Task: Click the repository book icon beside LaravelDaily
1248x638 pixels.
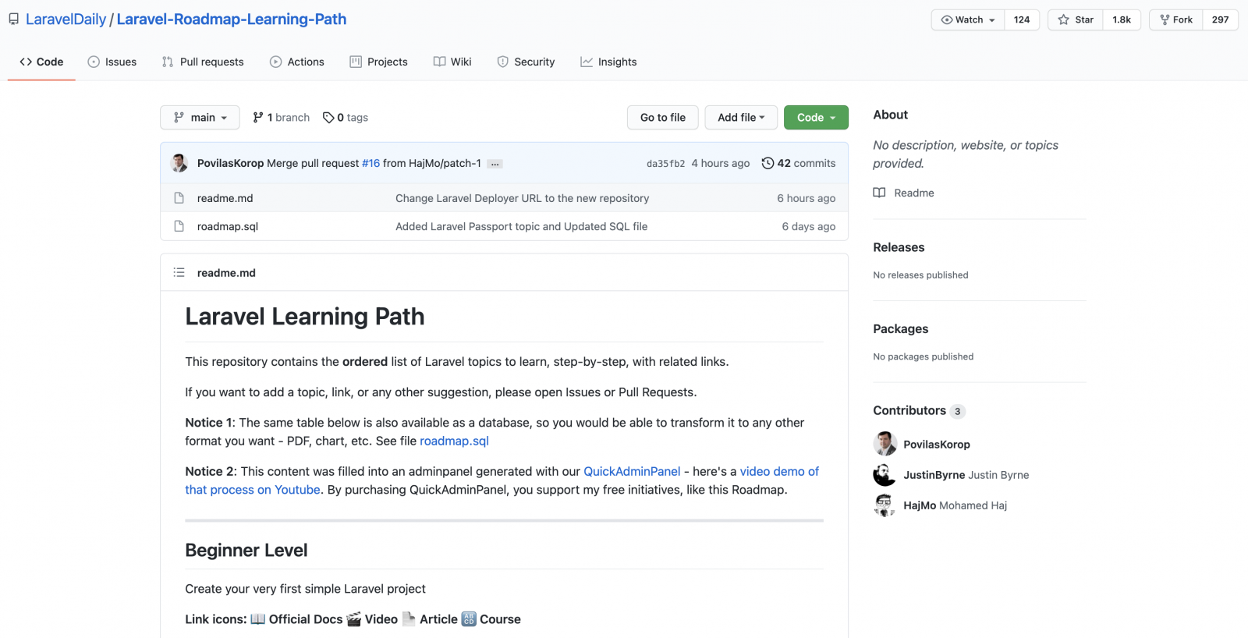Action: point(13,19)
